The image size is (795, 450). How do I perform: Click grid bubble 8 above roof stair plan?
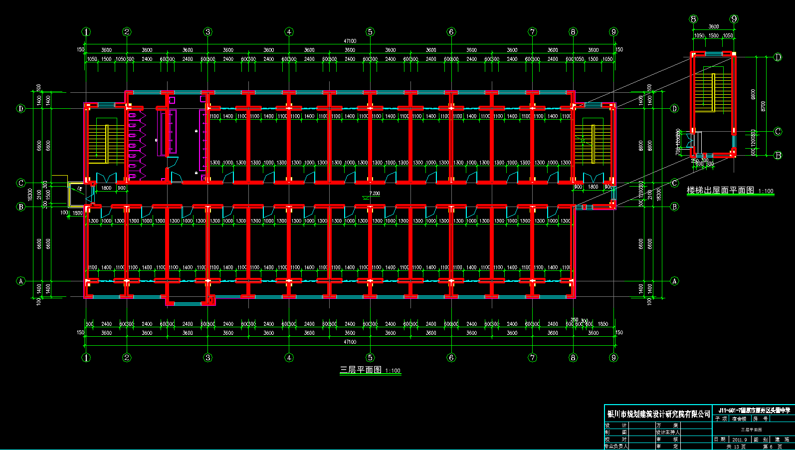click(693, 19)
